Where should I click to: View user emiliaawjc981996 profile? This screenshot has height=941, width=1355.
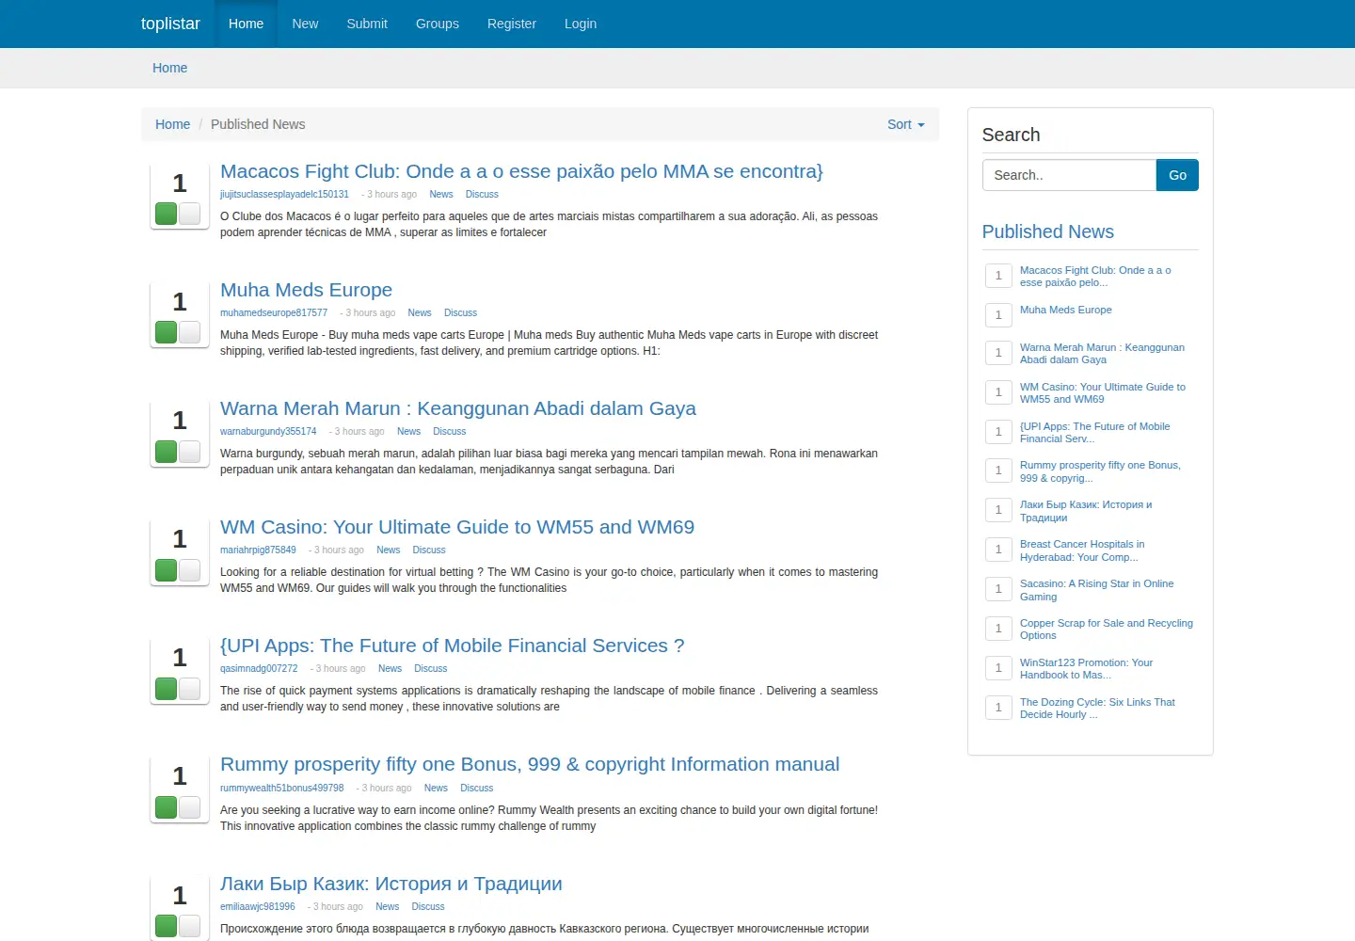pos(258,906)
